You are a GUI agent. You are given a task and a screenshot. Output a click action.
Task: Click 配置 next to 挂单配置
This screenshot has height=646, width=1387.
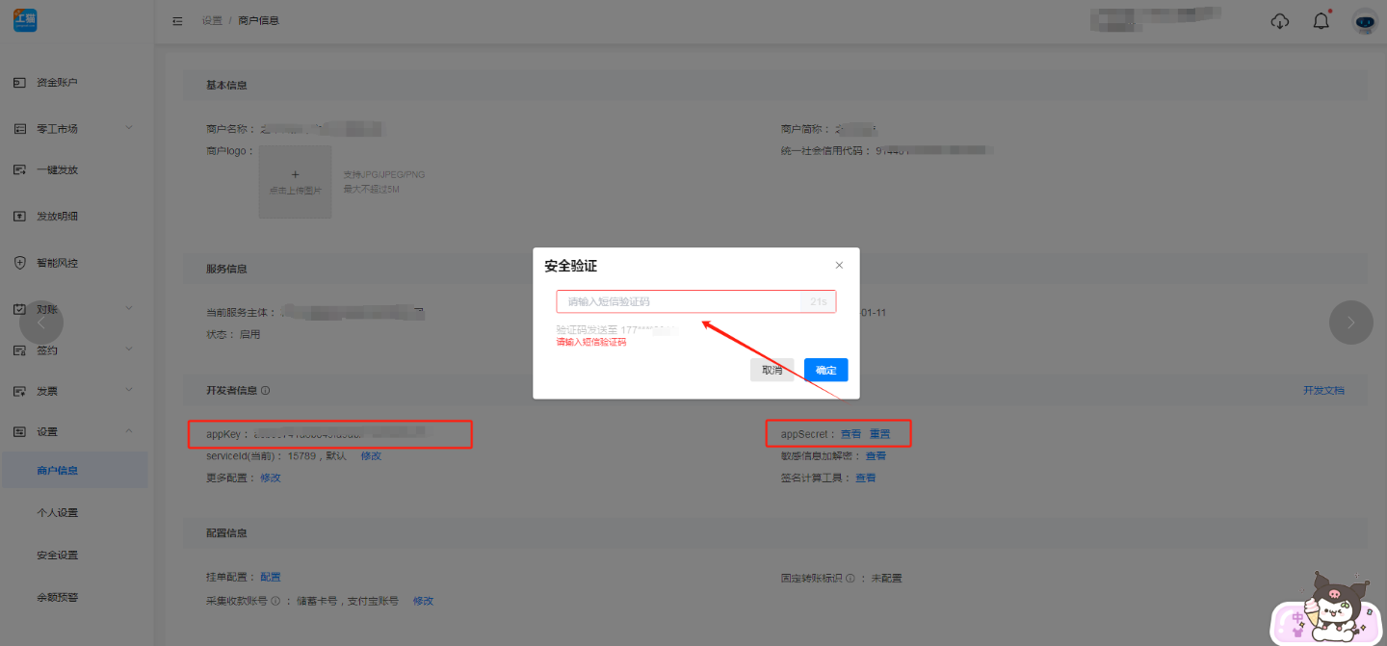click(x=270, y=578)
